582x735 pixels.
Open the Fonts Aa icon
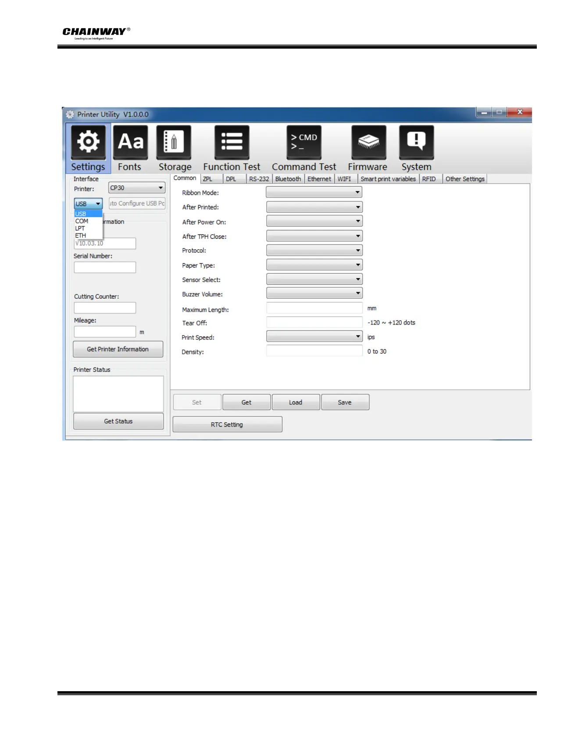tap(130, 142)
